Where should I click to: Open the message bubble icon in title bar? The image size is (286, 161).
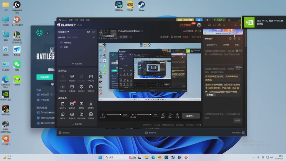[209, 25]
